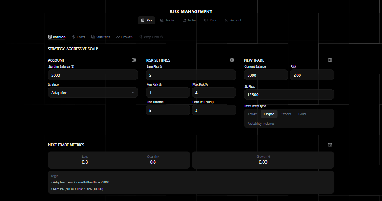The height and width of the screenshot is (201, 382).
Task: Select Gold instrument type
Action: pyautogui.click(x=302, y=114)
